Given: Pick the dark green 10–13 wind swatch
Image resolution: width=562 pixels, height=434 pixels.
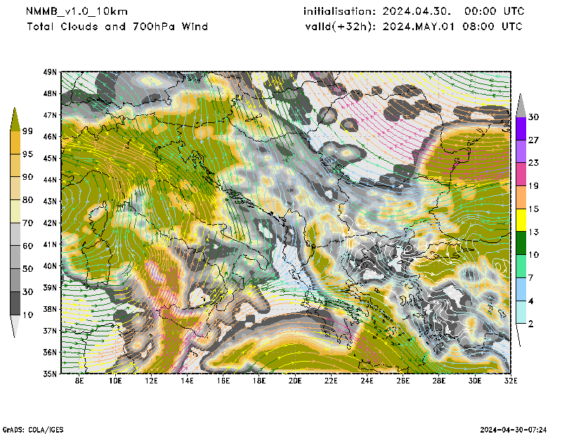Looking at the screenshot, I should coord(521,243).
